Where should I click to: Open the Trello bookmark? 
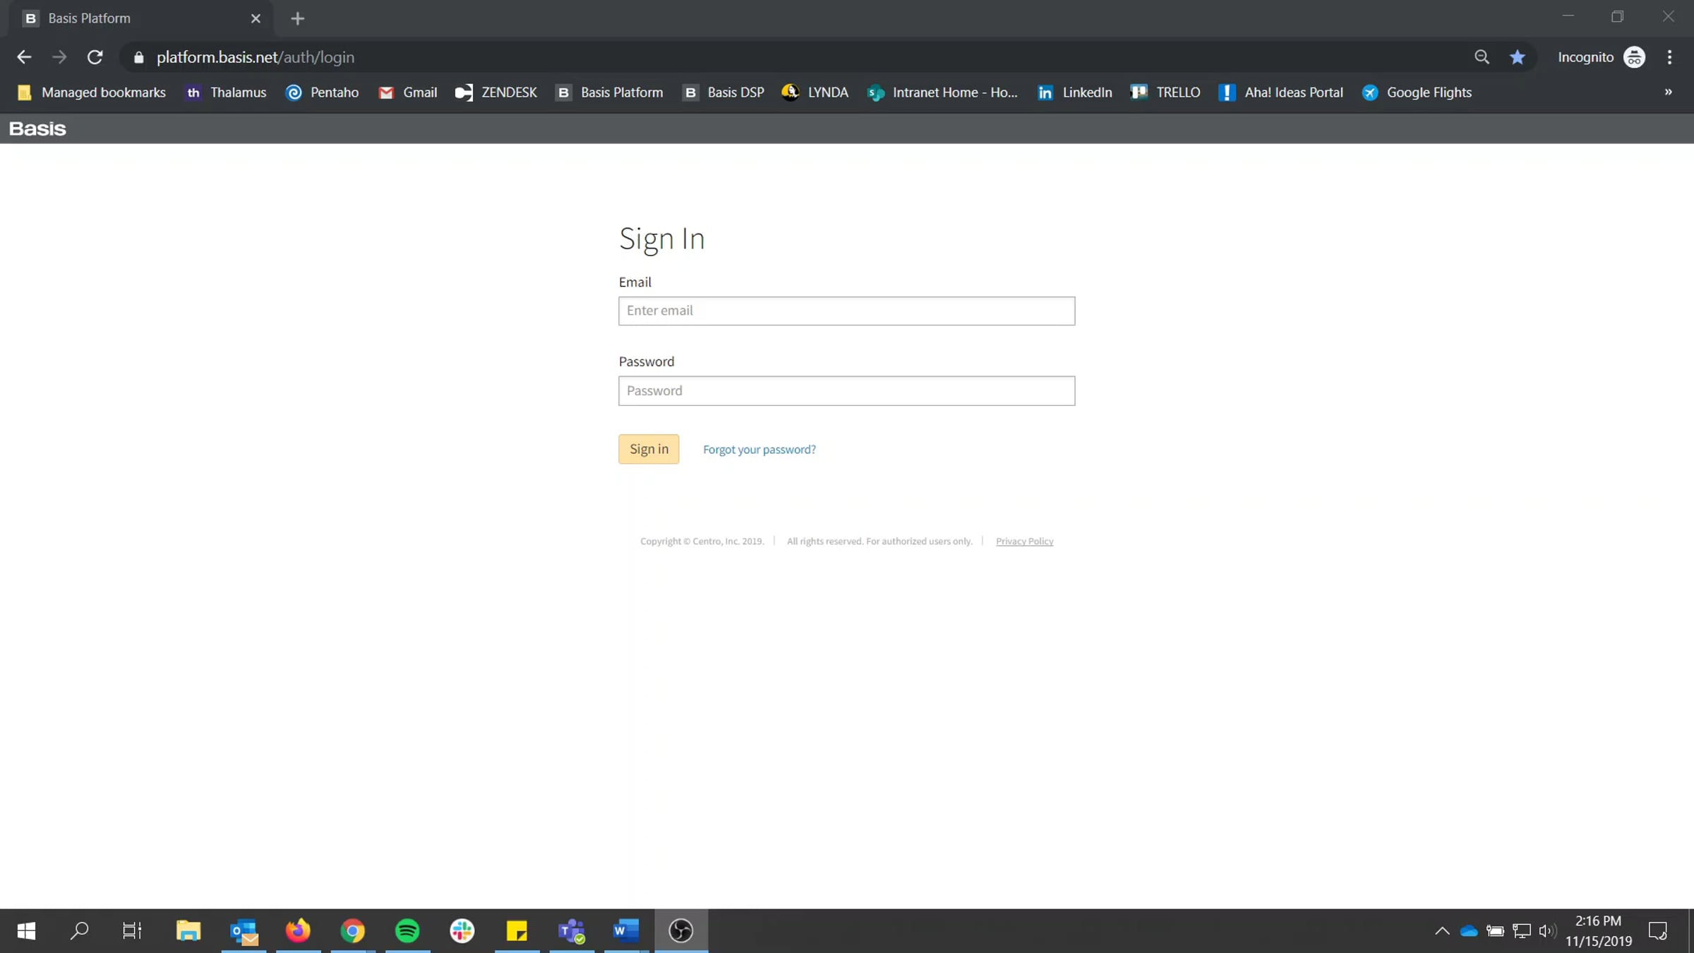point(1165,92)
